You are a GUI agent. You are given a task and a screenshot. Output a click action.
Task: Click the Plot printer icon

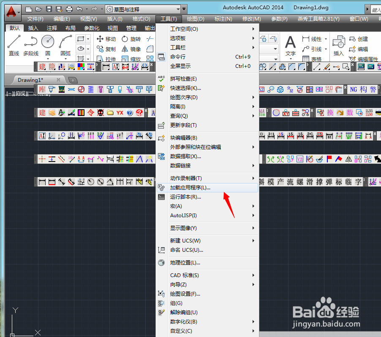point(69,9)
